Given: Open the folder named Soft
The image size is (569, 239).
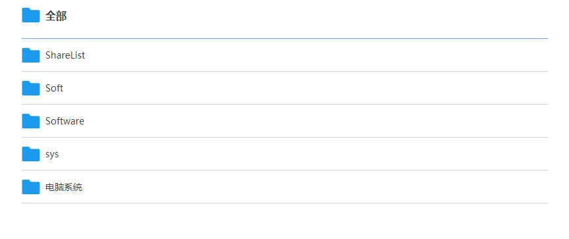Looking at the screenshot, I should click(x=55, y=88).
